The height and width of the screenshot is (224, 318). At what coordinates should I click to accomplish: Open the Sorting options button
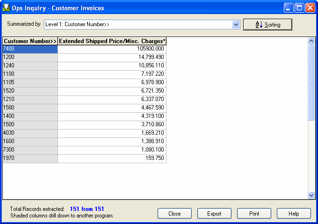click(x=267, y=25)
